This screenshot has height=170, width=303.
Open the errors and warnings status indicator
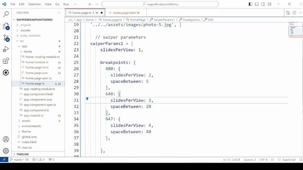pos(38,160)
